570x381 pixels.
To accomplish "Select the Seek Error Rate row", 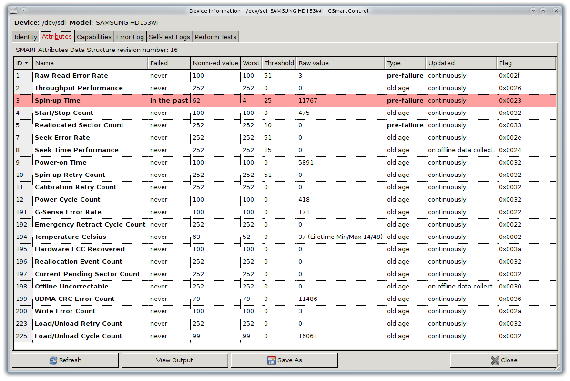I will pos(285,137).
